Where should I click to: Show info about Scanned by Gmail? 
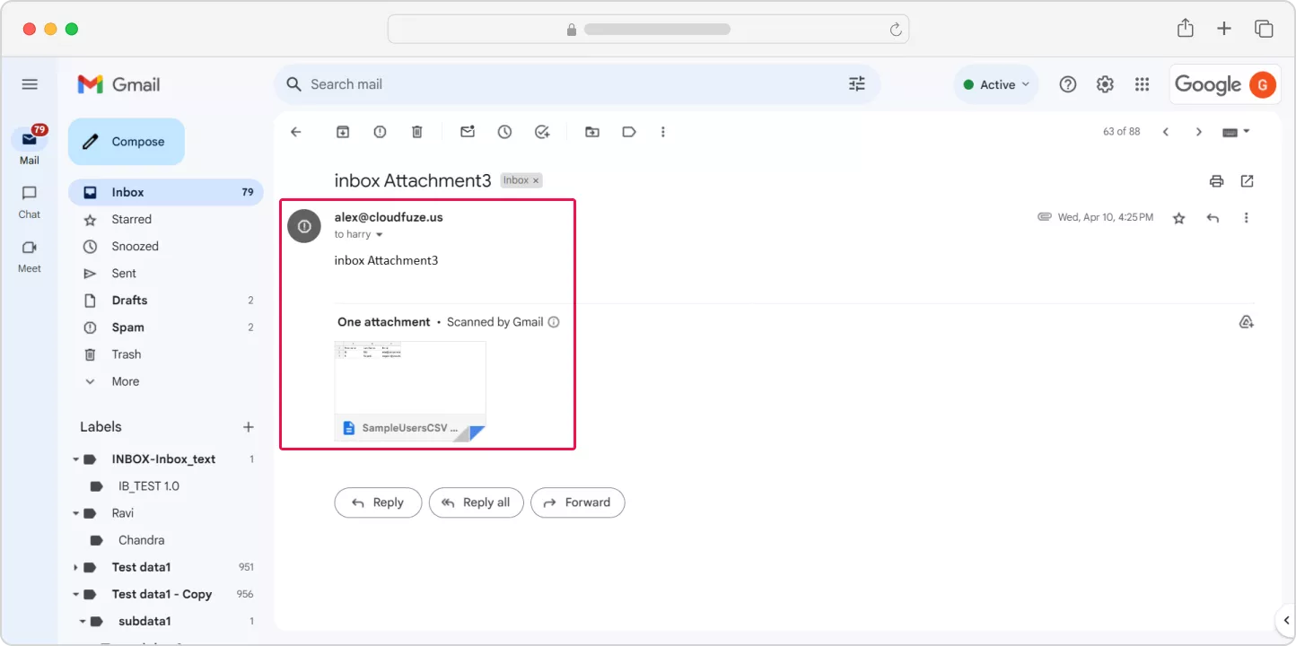click(554, 322)
